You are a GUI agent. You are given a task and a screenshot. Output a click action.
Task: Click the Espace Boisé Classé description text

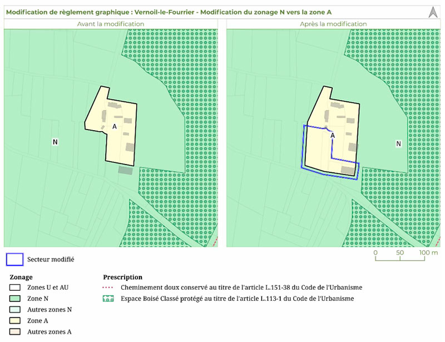(238, 299)
